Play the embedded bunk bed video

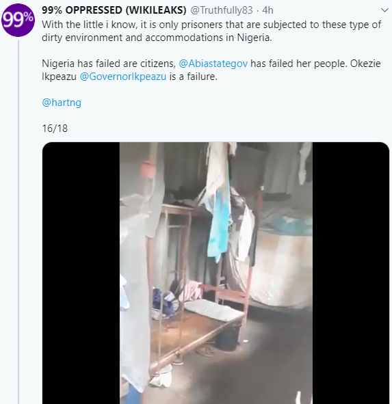tap(216, 273)
